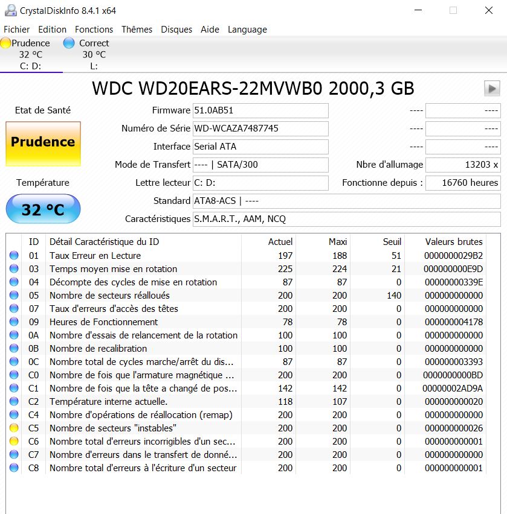Select the Taux Erreur en Lecture row text
This screenshot has height=514, width=507.
coord(95,256)
